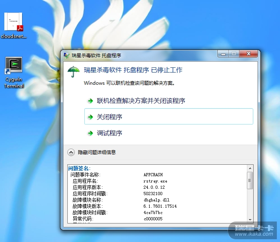Click the 问题事件名称 label

[85, 175]
